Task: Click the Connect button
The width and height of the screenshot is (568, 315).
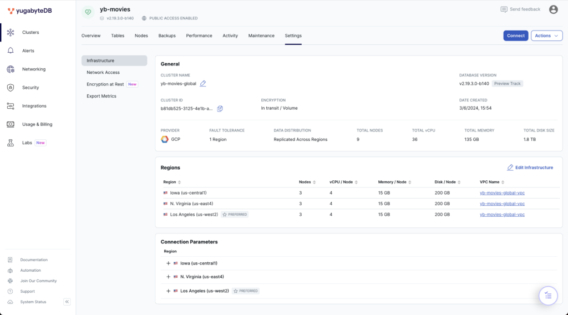Action: (x=515, y=35)
